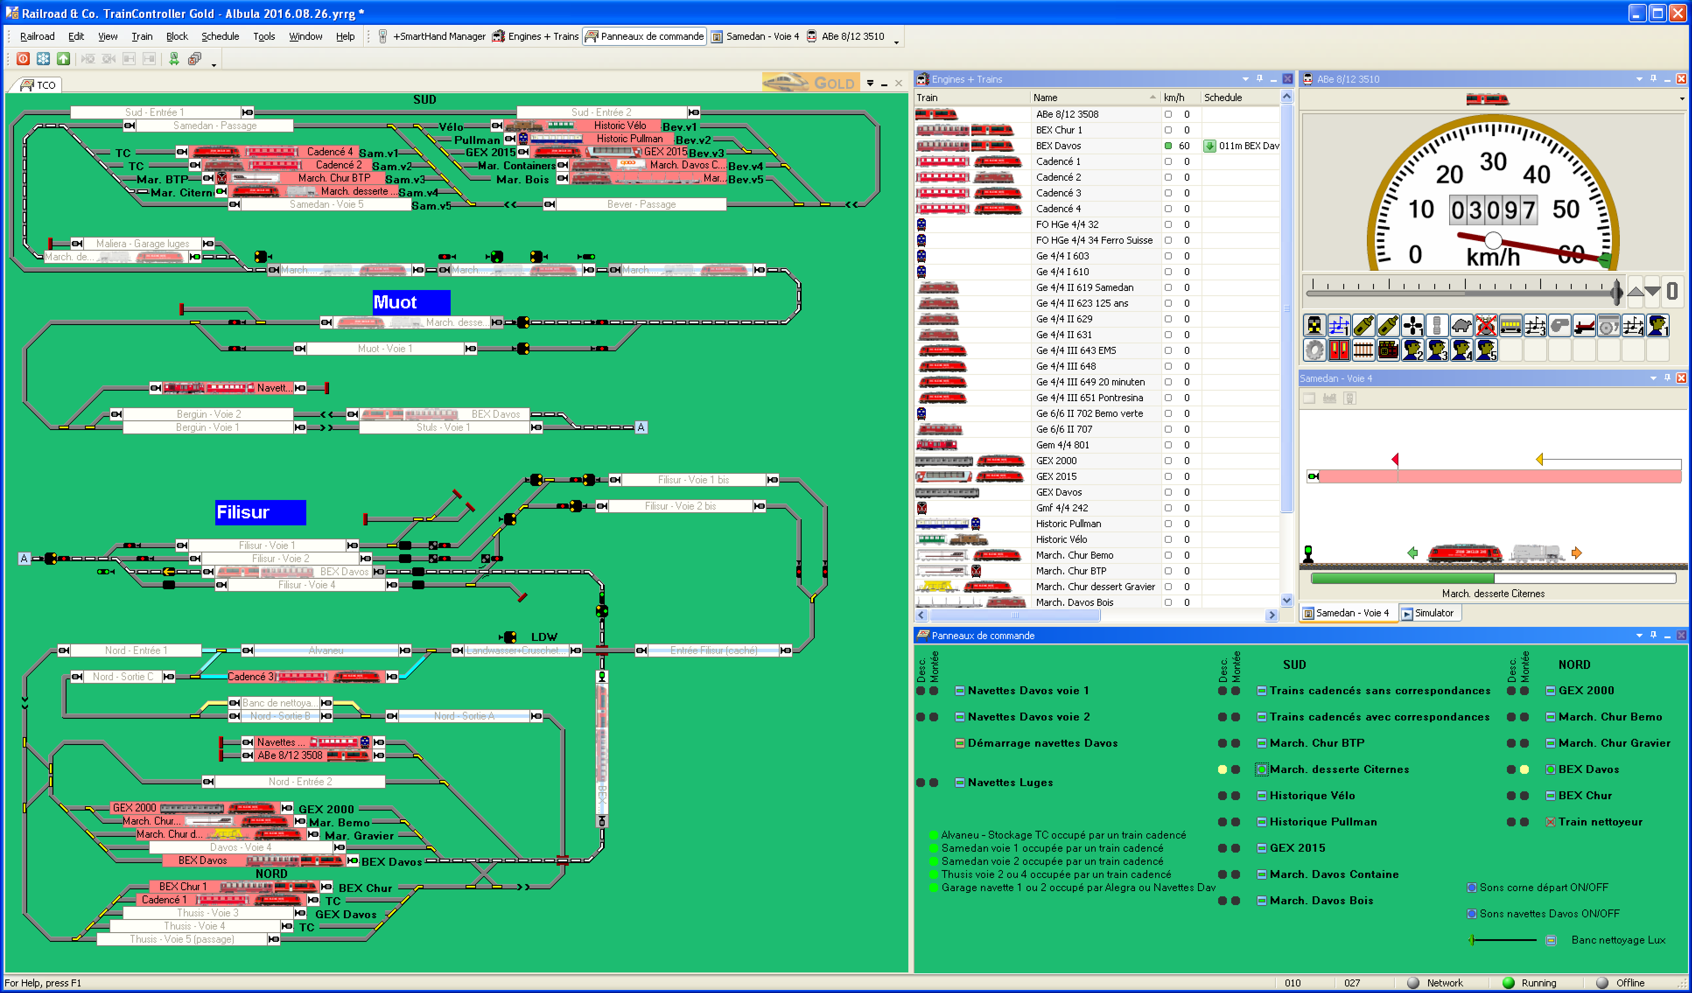Image resolution: width=1692 pixels, height=993 pixels.
Task: Toggle the first olive bottle function
Action: 1363,325
